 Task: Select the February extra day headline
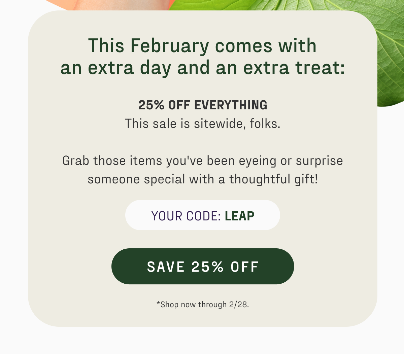202,57
